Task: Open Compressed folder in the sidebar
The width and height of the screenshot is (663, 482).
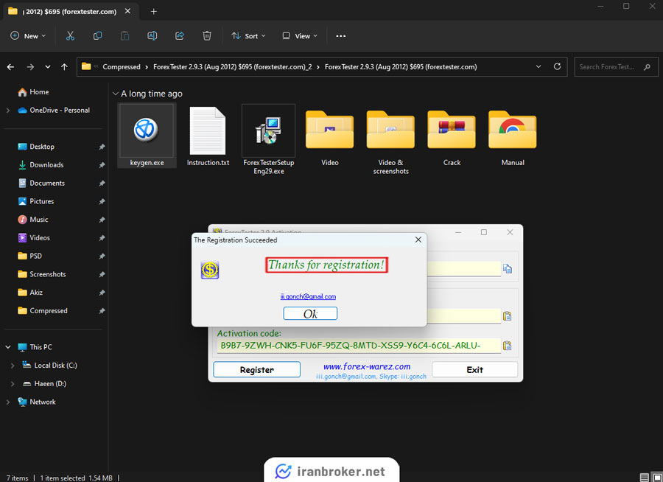Action: [x=42, y=310]
